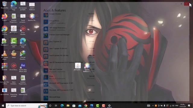Open the Recycle Bin desktop icon
193x108 pixels.
5,5
